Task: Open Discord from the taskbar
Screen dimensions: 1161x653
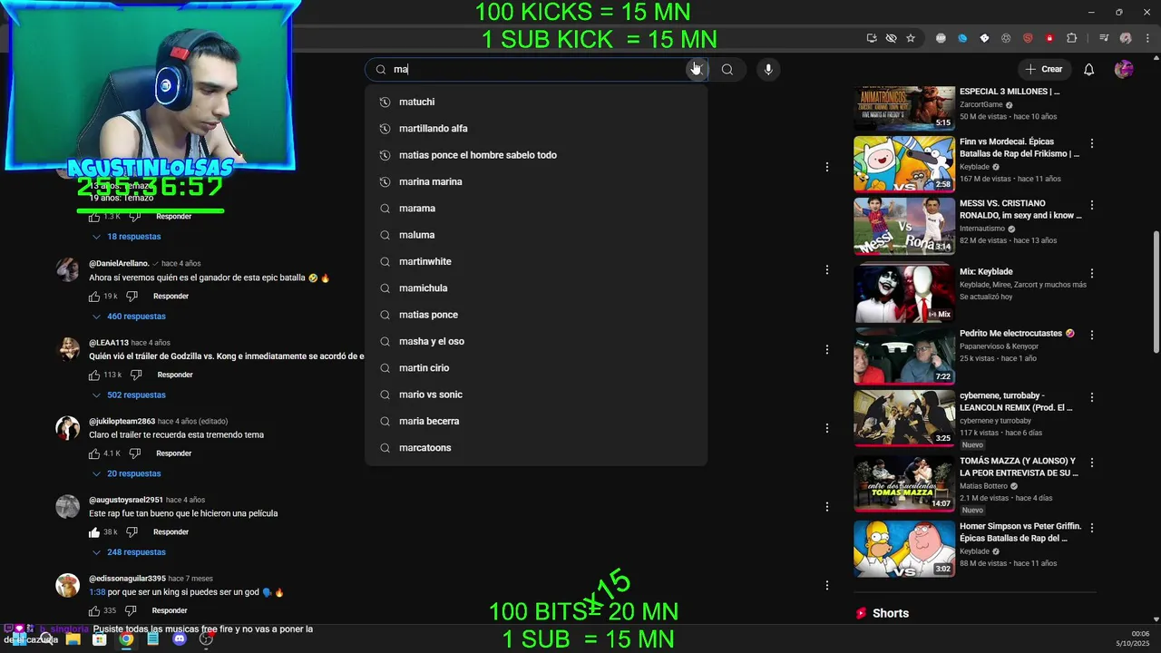Action: click(x=180, y=638)
